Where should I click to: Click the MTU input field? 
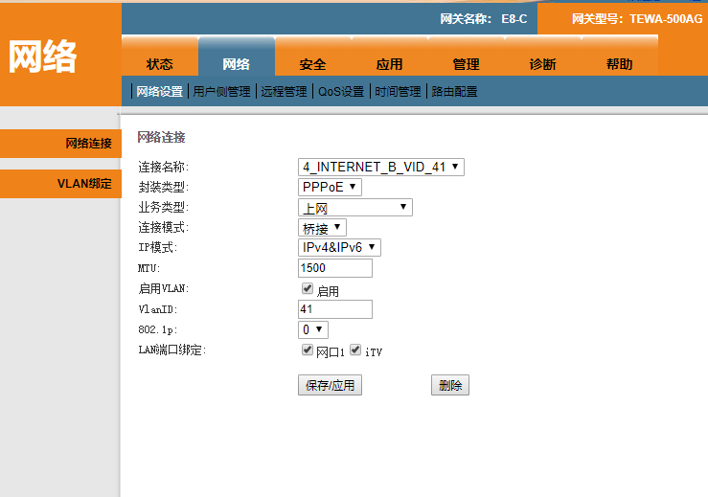(335, 268)
